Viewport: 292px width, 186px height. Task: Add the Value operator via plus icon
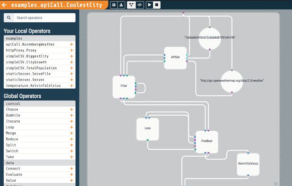click(x=71, y=180)
